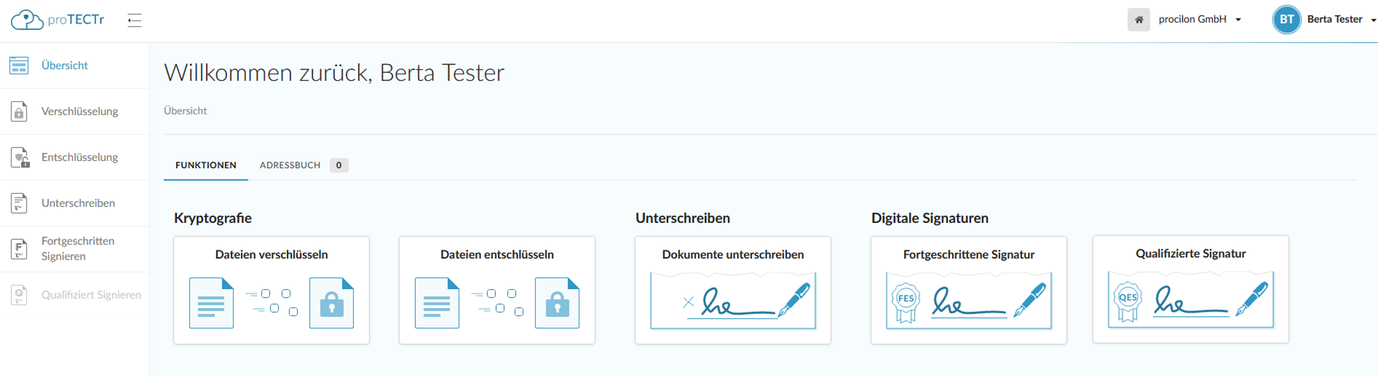The image size is (1378, 376).
Task: Click the proTECTr cloud logo
Action: point(27,20)
